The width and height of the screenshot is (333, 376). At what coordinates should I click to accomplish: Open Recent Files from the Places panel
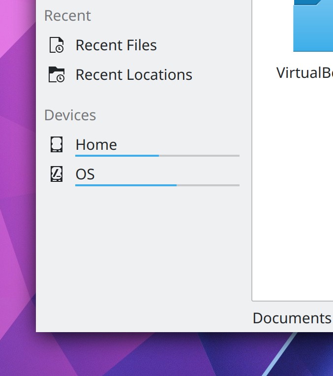[116, 45]
